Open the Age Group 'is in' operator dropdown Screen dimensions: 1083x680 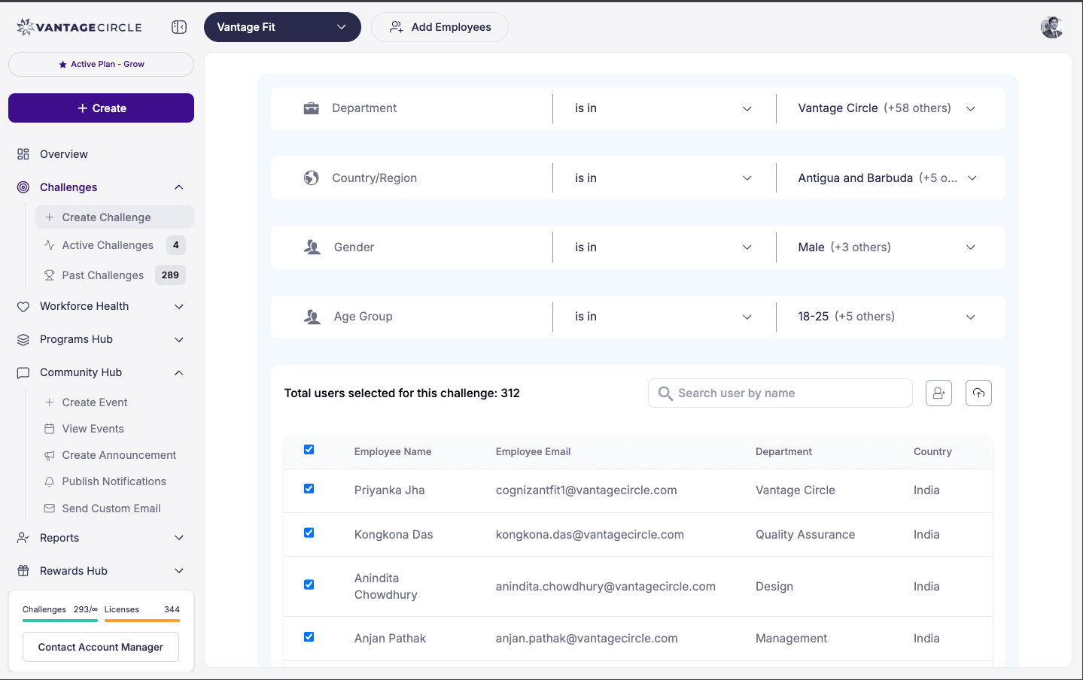(x=664, y=317)
